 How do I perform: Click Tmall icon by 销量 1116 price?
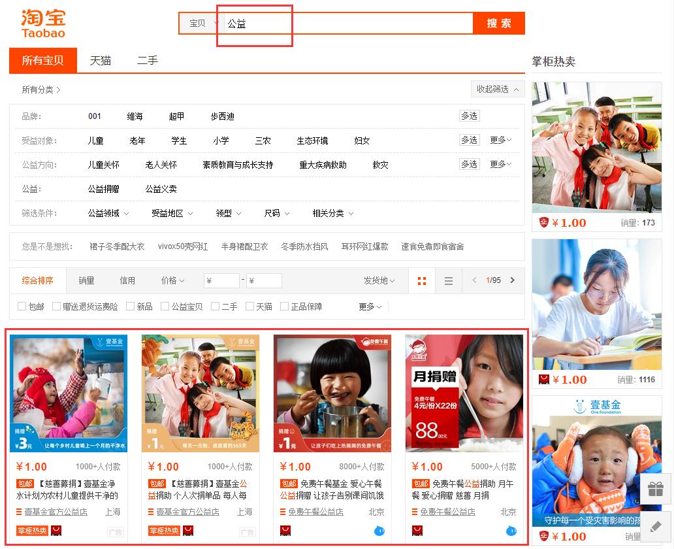point(544,380)
